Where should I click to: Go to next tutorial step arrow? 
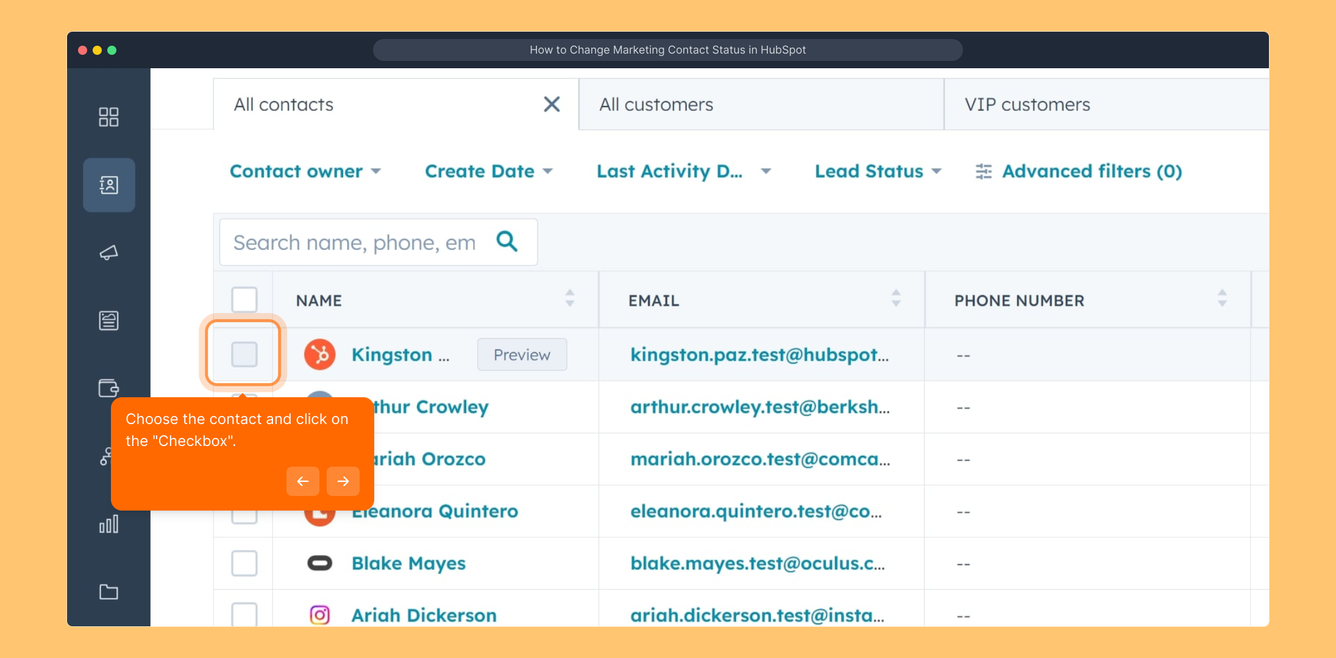coord(343,481)
